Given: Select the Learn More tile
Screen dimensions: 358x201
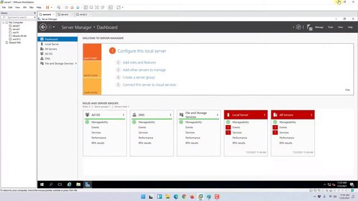Looking at the screenshot, I should point(92,87).
